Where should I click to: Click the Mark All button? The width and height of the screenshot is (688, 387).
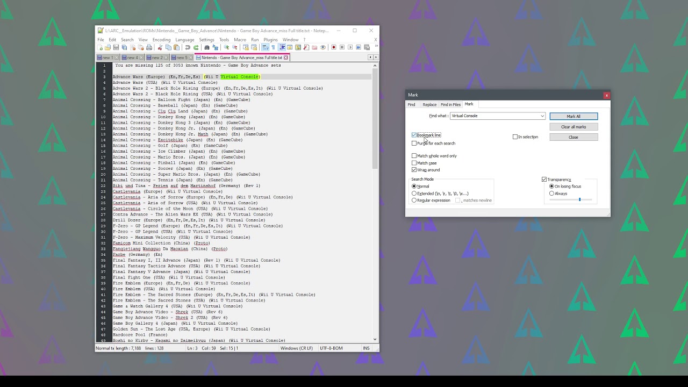pos(574,117)
